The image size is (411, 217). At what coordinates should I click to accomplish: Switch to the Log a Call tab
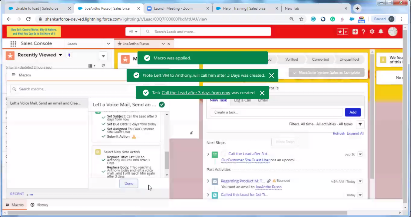(x=242, y=100)
